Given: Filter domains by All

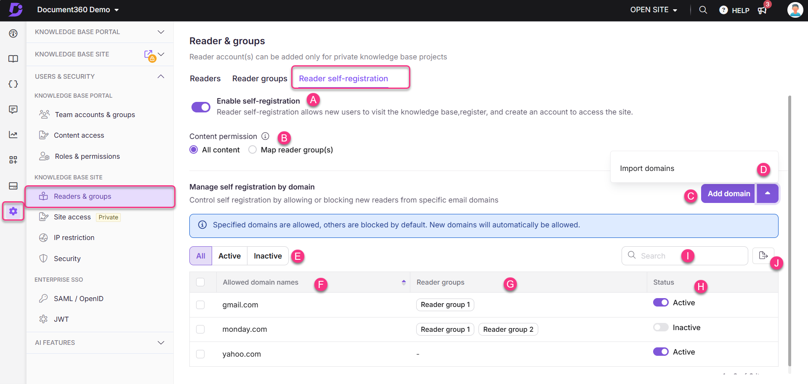Looking at the screenshot, I should pyautogui.click(x=201, y=256).
